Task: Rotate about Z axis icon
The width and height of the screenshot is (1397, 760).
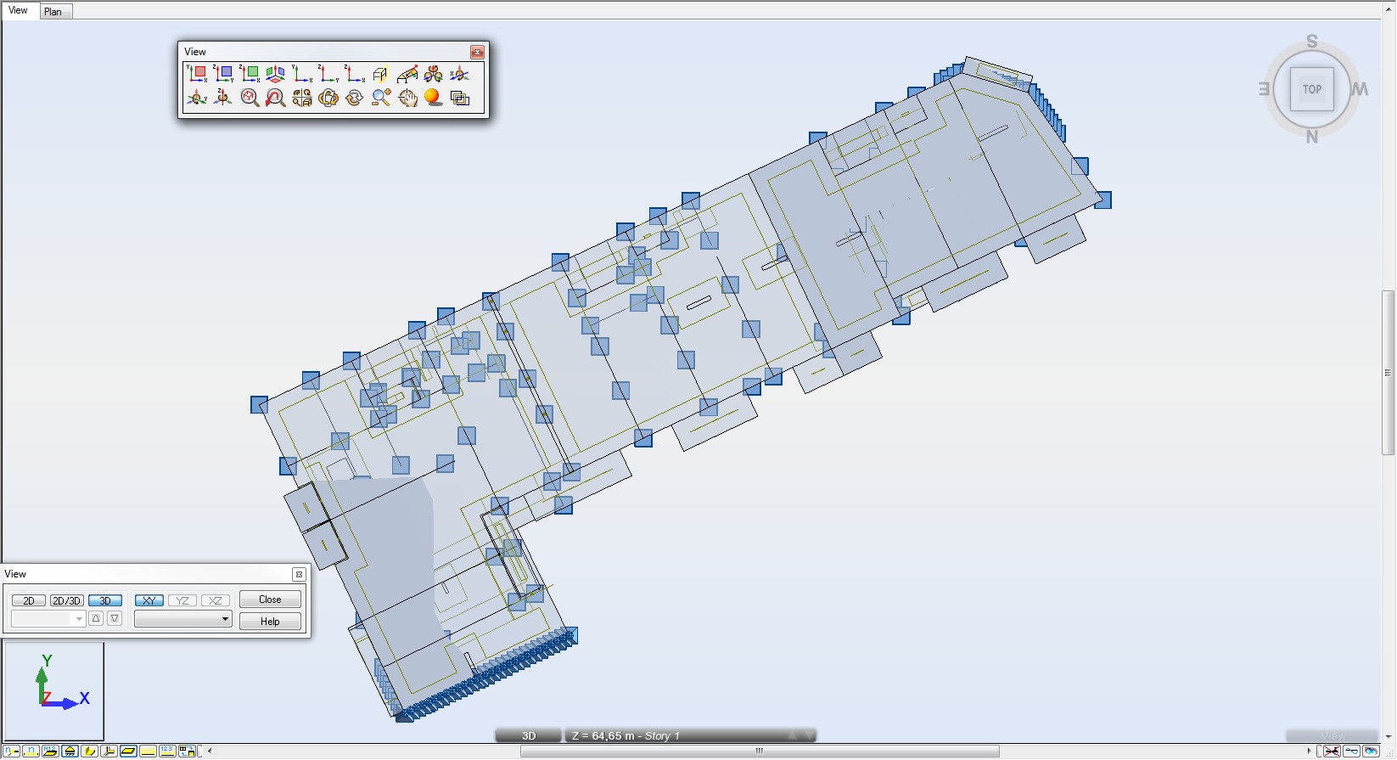Action: pos(223,98)
